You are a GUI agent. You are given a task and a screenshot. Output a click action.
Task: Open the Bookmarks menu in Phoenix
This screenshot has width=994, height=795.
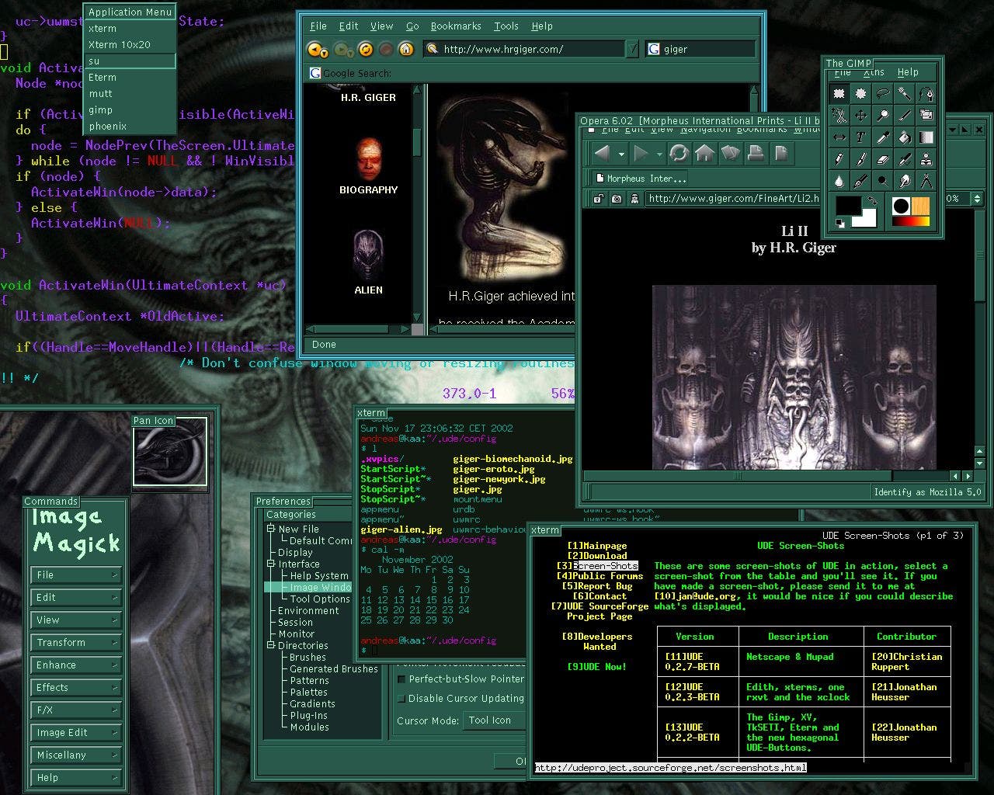[x=455, y=26]
